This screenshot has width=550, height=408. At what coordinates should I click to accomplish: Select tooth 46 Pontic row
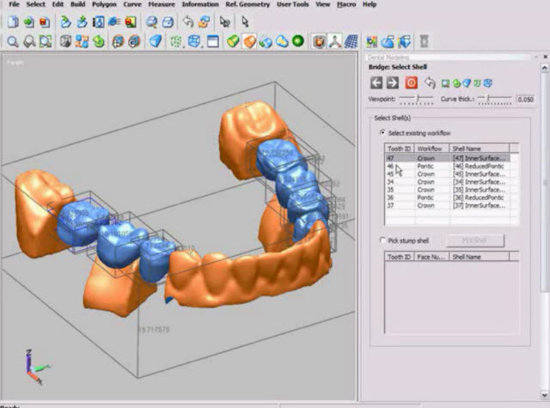point(448,166)
